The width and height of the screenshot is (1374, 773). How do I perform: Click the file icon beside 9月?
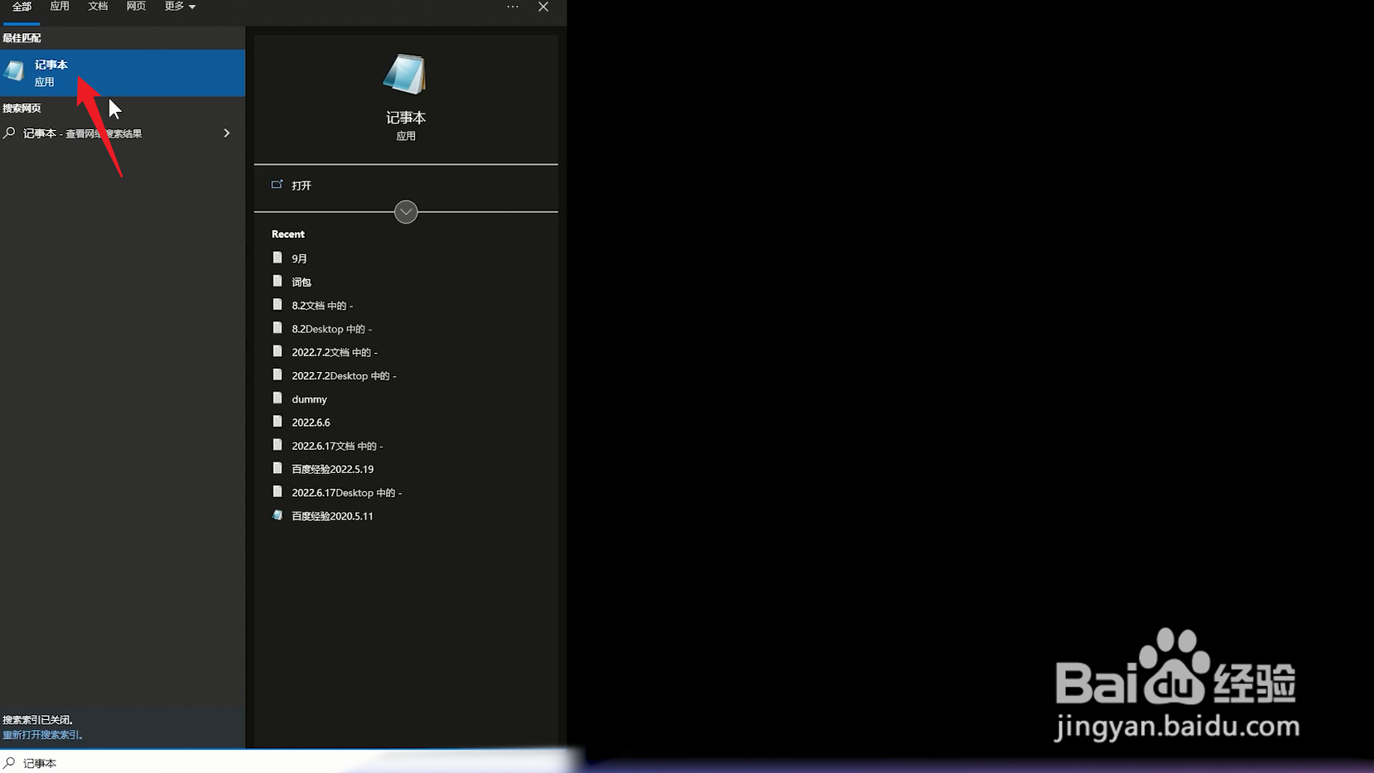[277, 258]
